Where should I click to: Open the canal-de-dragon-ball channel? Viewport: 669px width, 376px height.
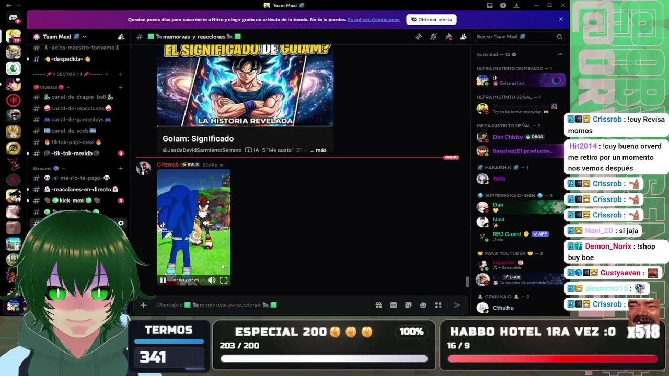click(78, 97)
